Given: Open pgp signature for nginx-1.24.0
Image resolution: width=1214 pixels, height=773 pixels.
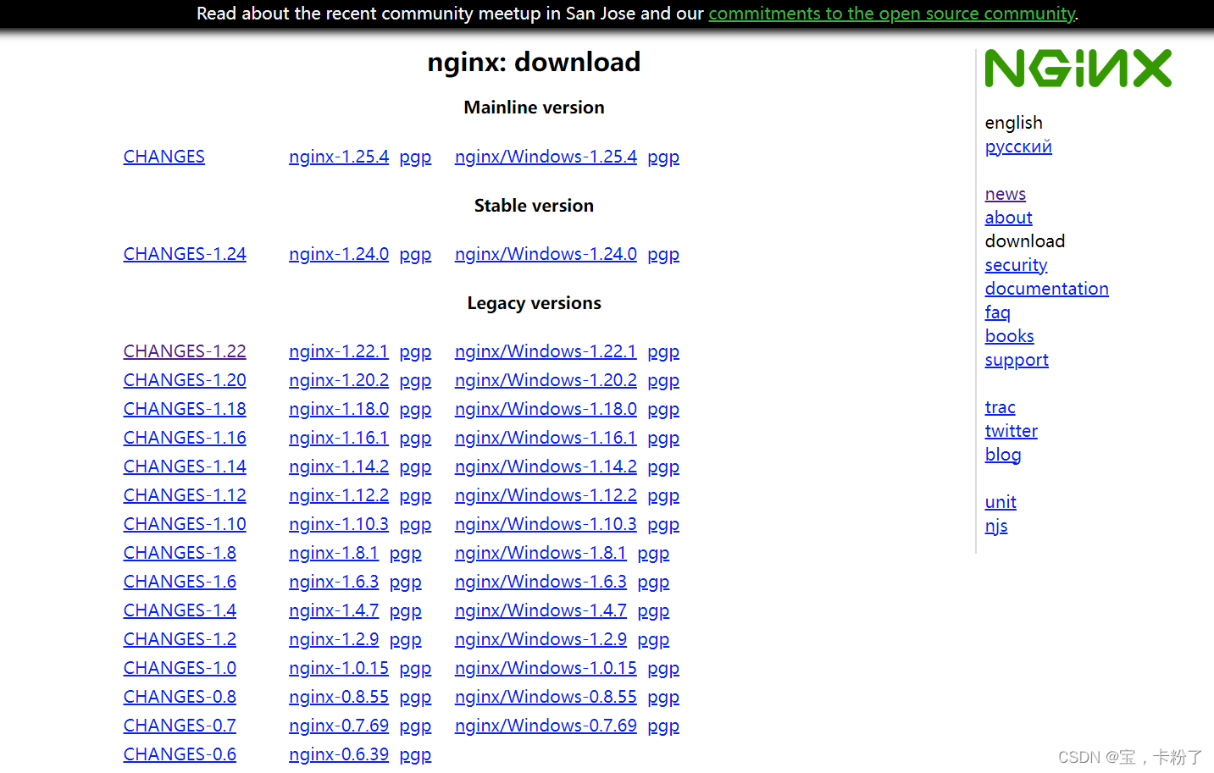Looking at the screenshot, I should tap(415, 255).
